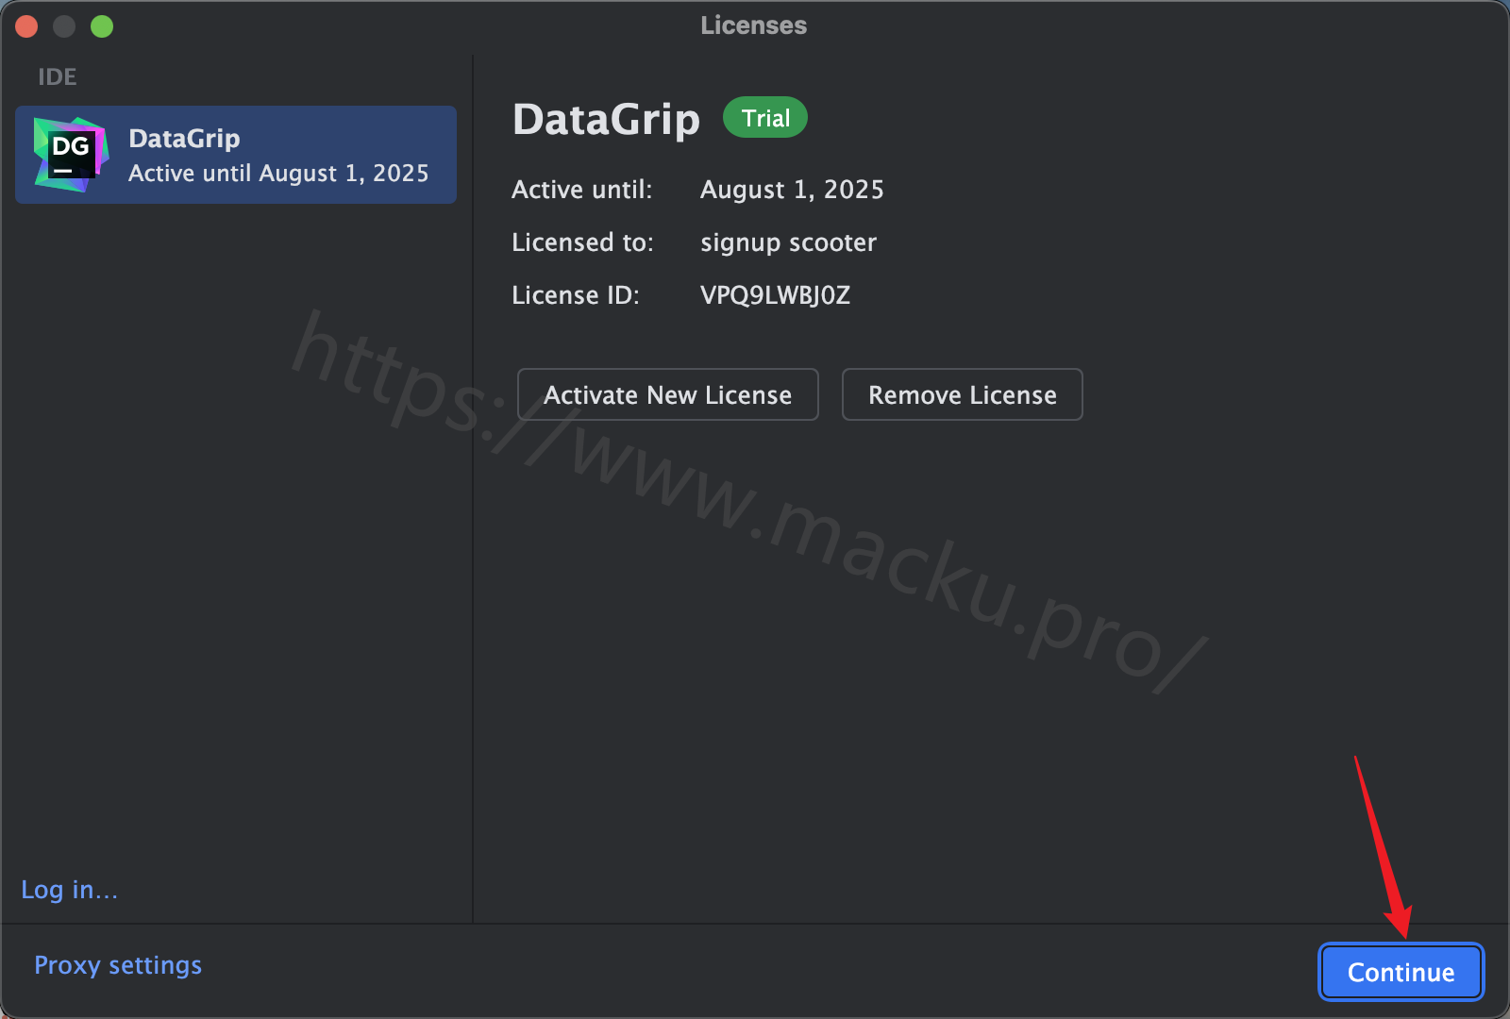Click the gray minimize window button
Image resolution: width=1510 pixels, height=1019 pixels.
64,26
